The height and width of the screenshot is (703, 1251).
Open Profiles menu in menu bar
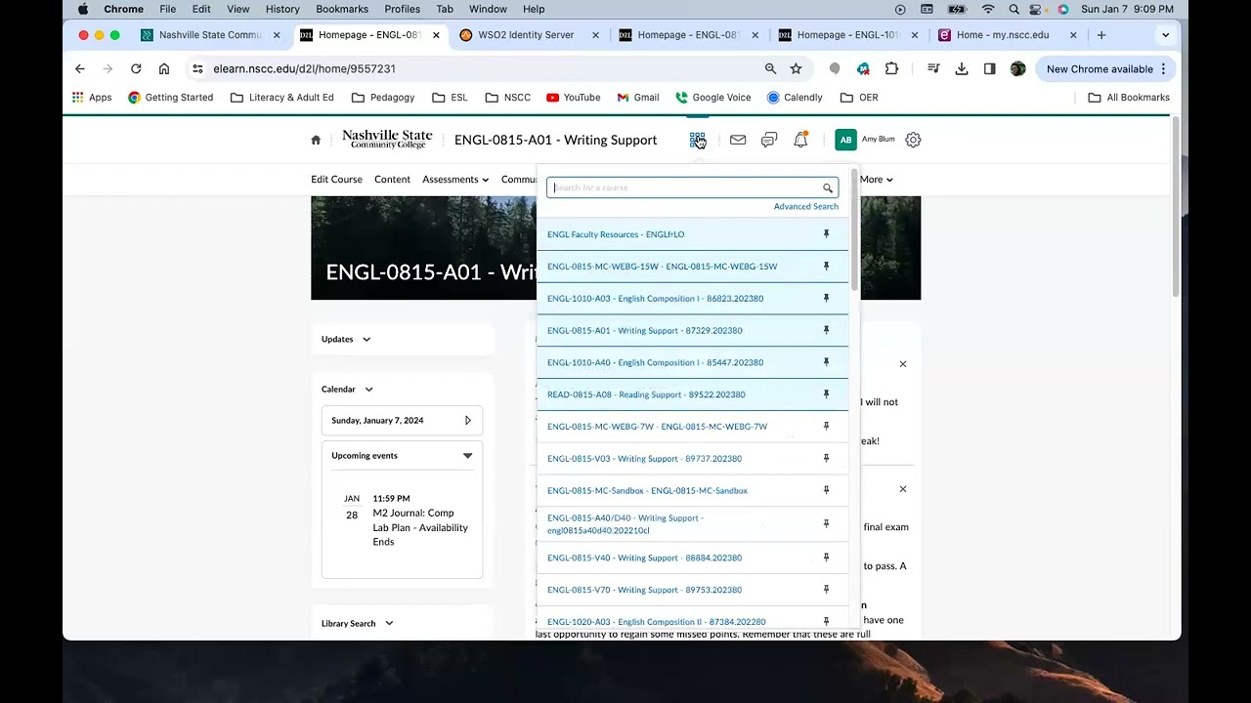coord(402,9)
